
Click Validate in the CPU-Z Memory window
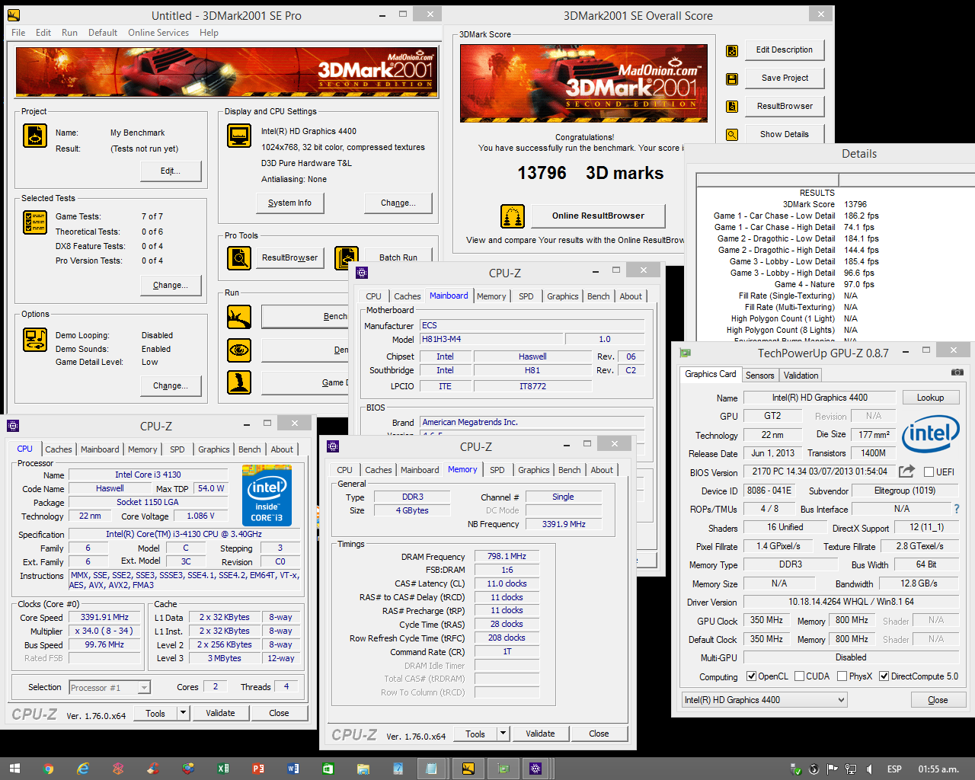tap(540, 734)
